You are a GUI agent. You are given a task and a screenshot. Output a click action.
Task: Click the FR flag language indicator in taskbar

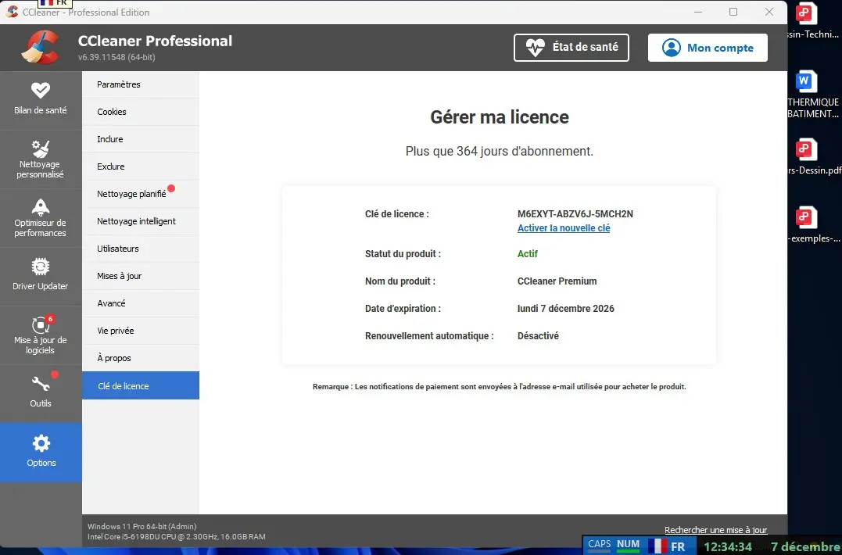(666, 546)
